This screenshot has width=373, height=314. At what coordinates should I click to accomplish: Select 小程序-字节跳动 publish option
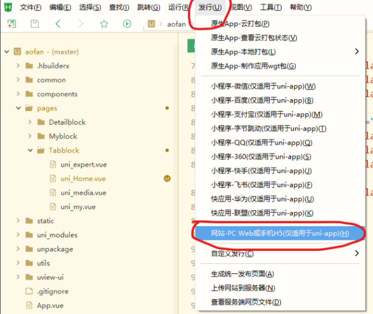click(x=280, y=129)
